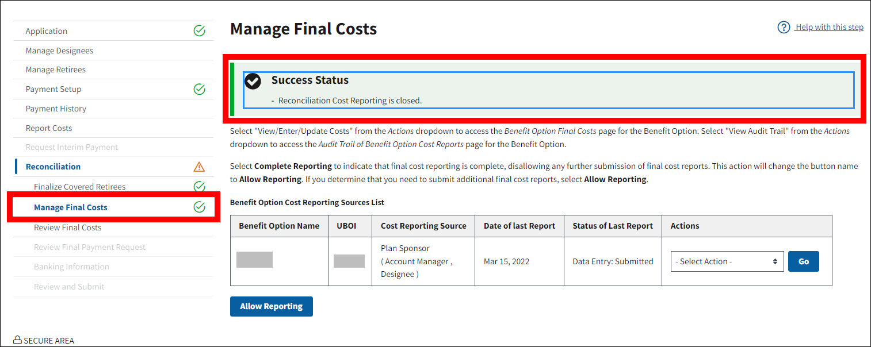Click the Application green checkmark icon

click(199, 31)
